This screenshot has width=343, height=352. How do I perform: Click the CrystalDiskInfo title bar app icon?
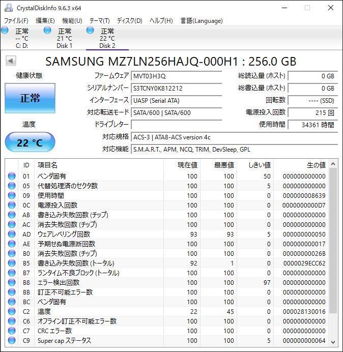(9, 8)
